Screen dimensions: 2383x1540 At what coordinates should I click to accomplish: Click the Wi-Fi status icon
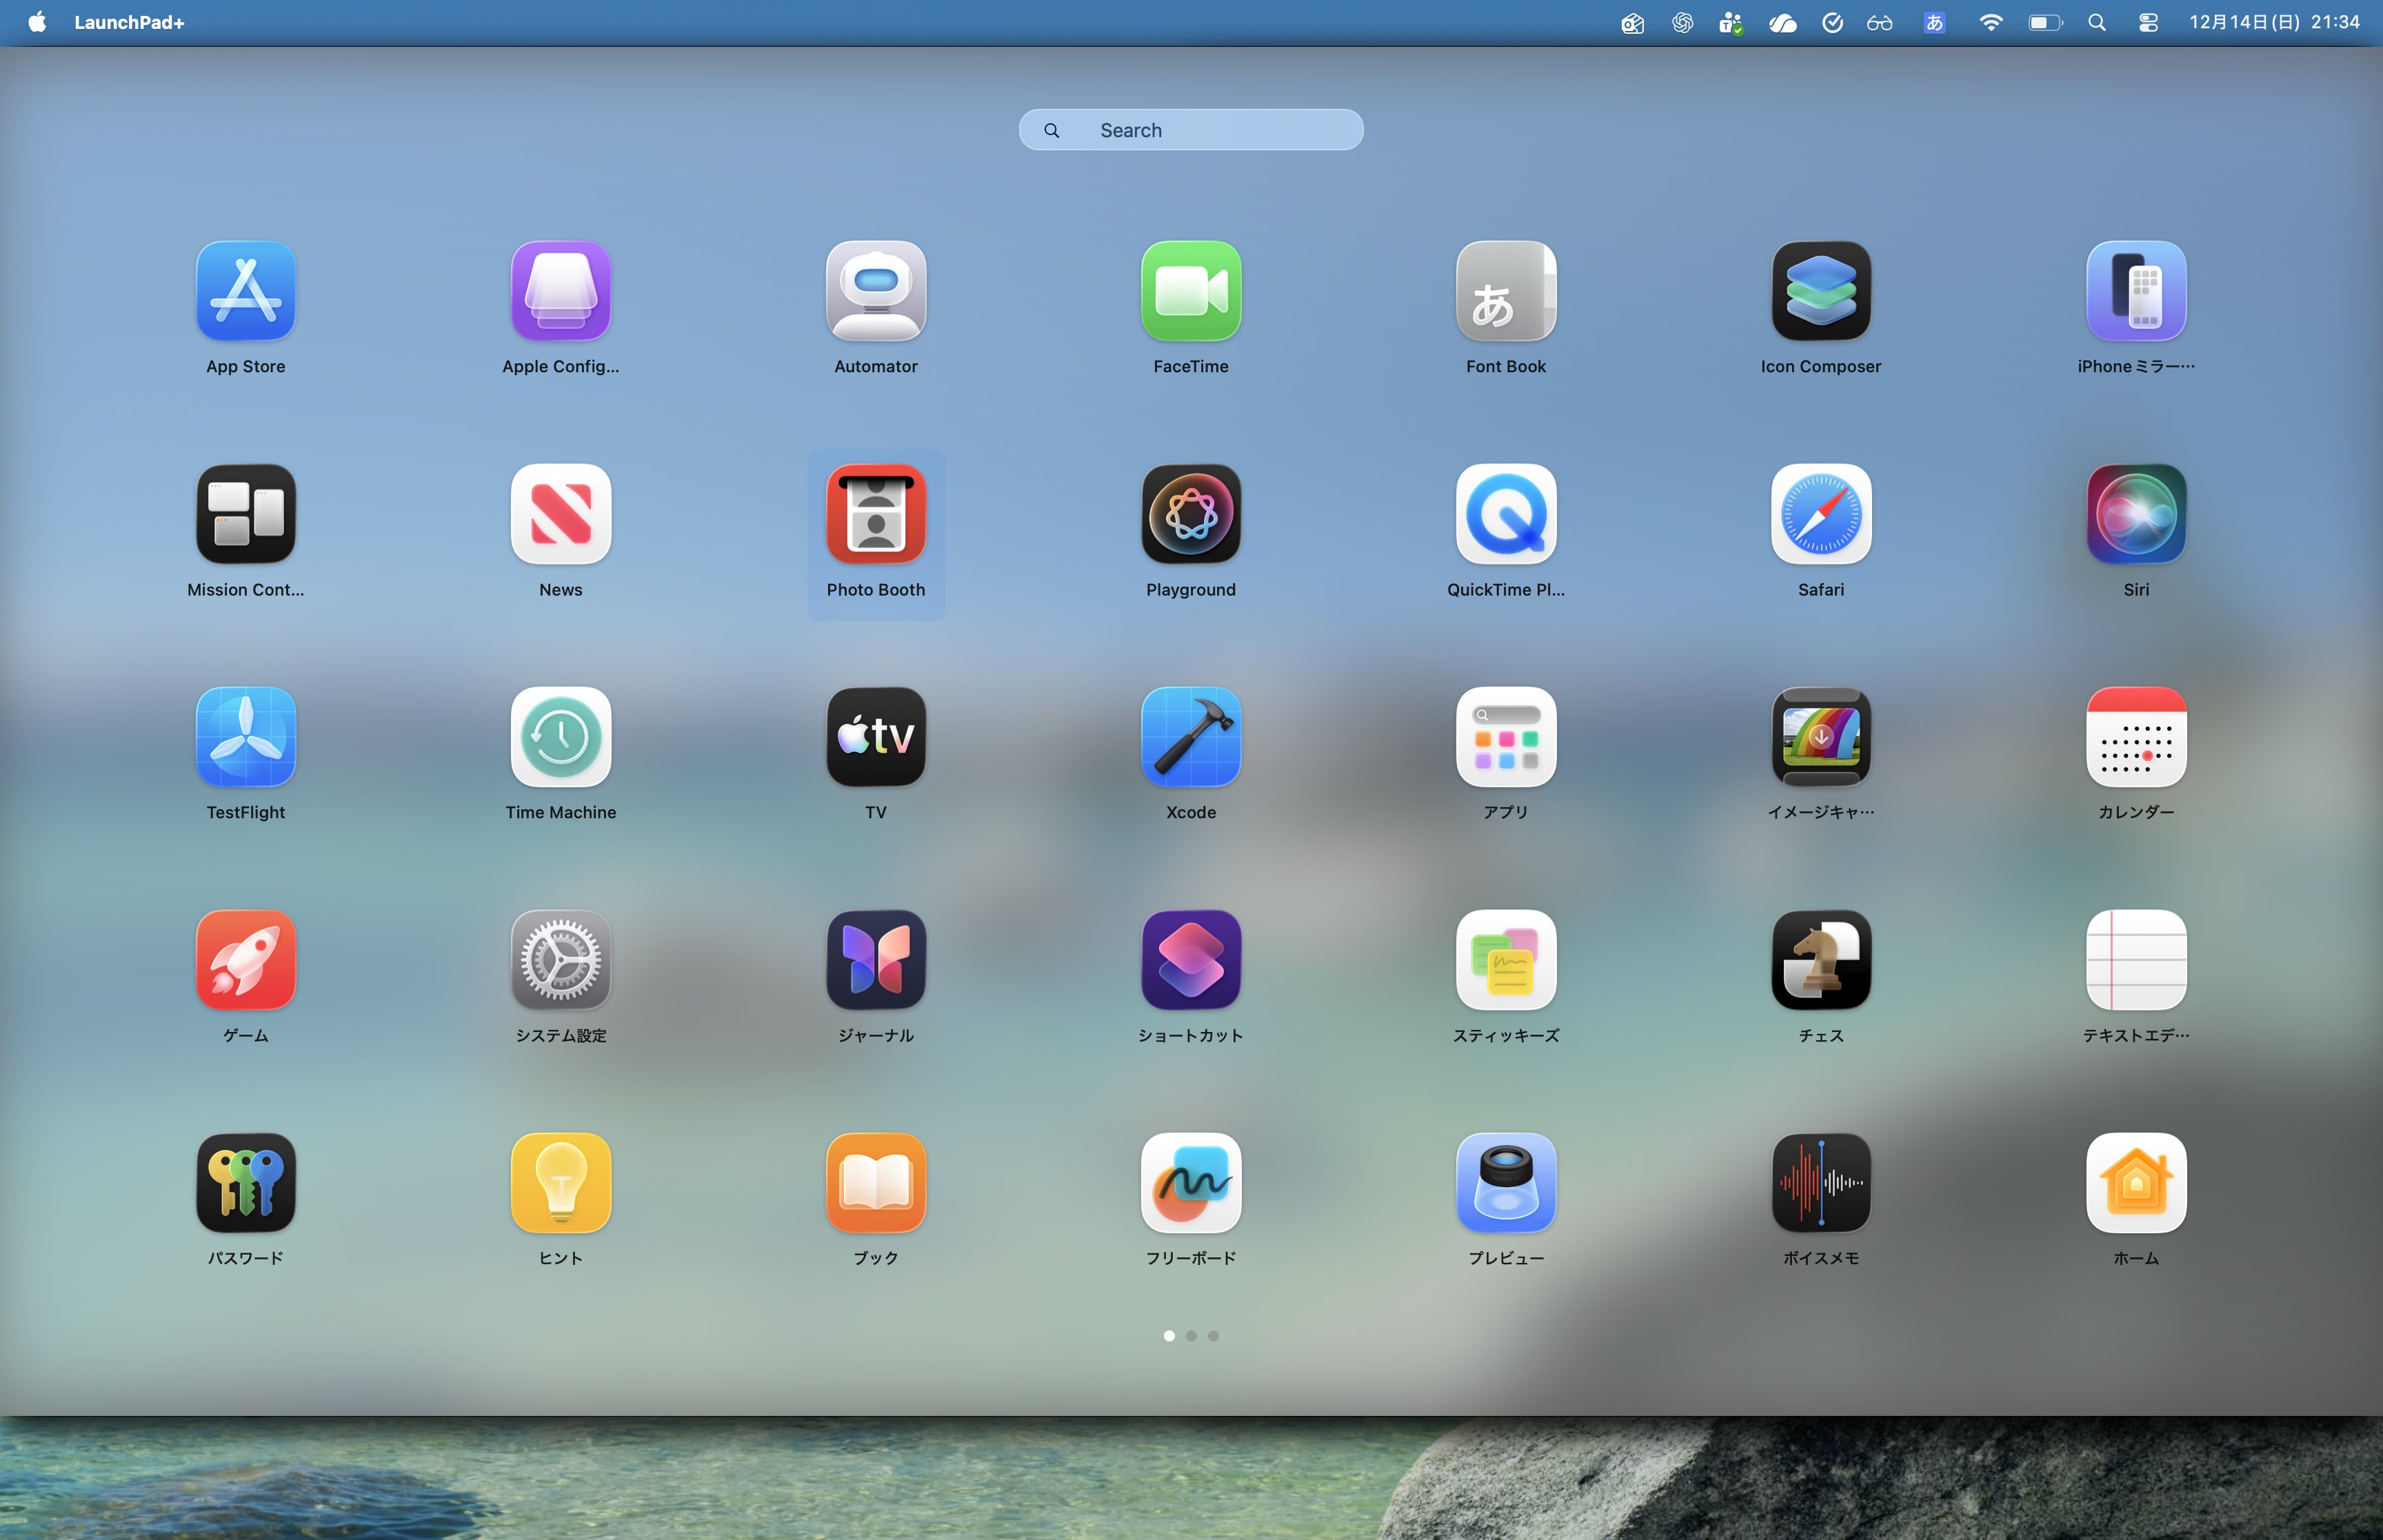coord(1990,21)
